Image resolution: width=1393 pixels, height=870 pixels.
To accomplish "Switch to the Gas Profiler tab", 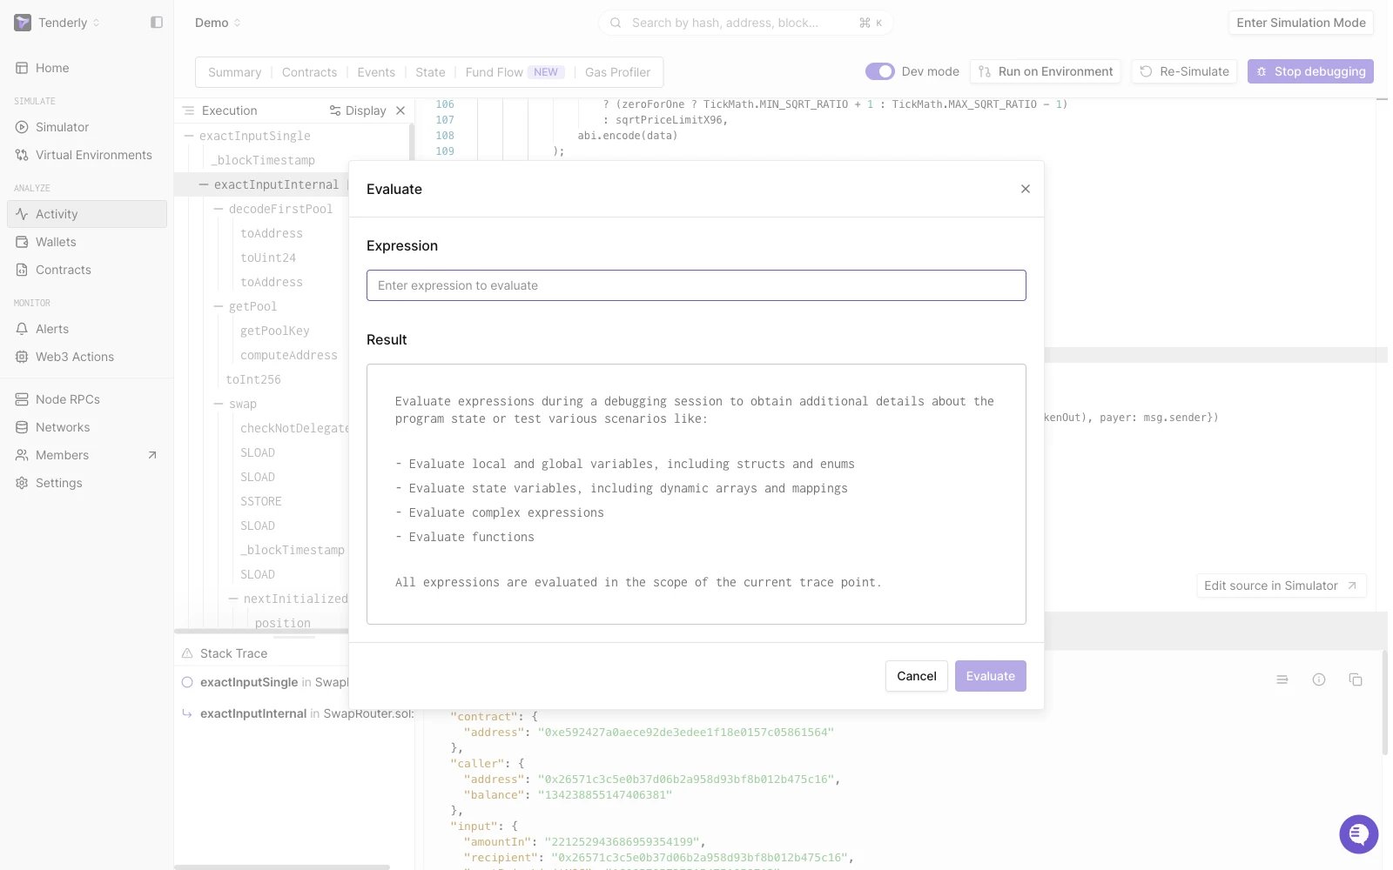I will coord(617,72).
